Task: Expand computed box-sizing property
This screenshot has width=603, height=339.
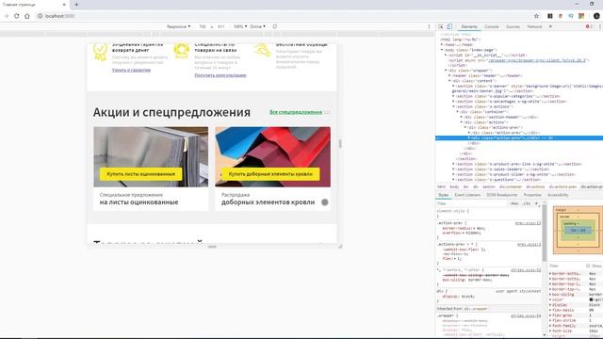Action: [x=550, y=295]
